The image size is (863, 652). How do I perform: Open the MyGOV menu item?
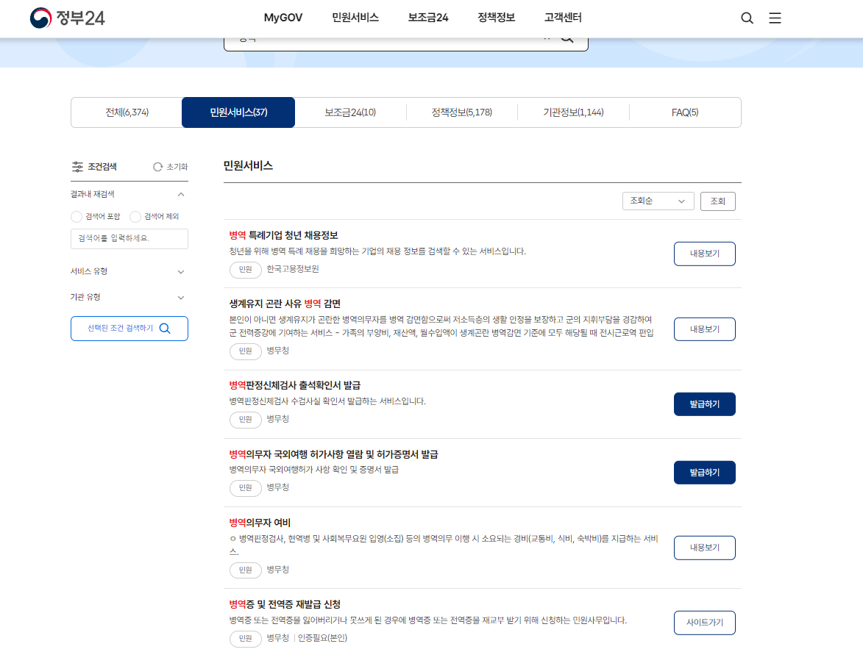(x=283, y=18)
